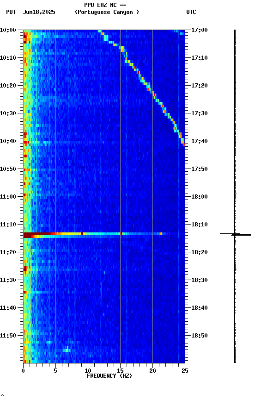
Task: Click the 18:50 UTC time label
Action: [x=200, y=336]
